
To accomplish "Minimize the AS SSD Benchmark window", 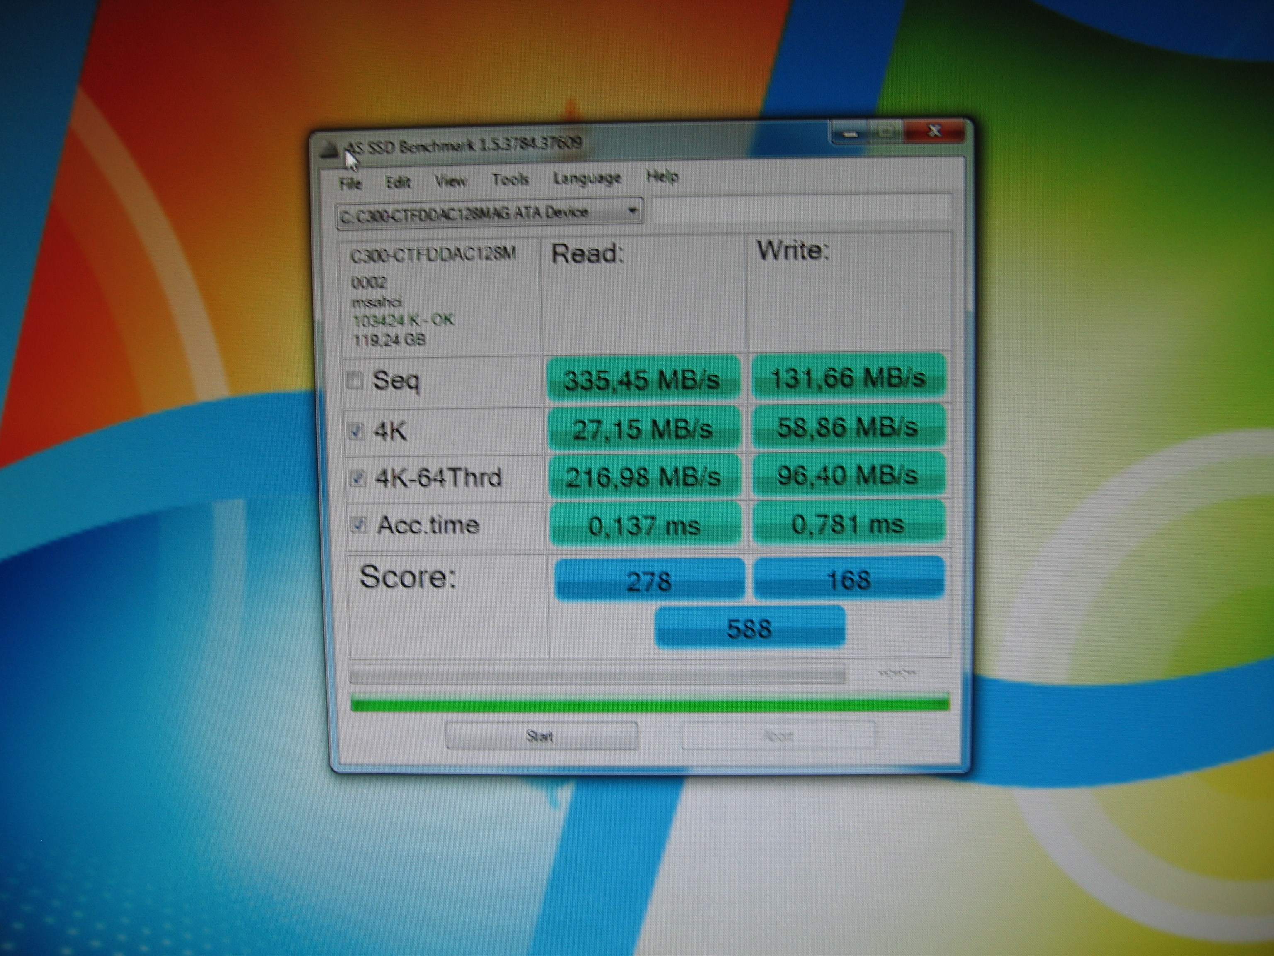I will click(x=850, y=133).
